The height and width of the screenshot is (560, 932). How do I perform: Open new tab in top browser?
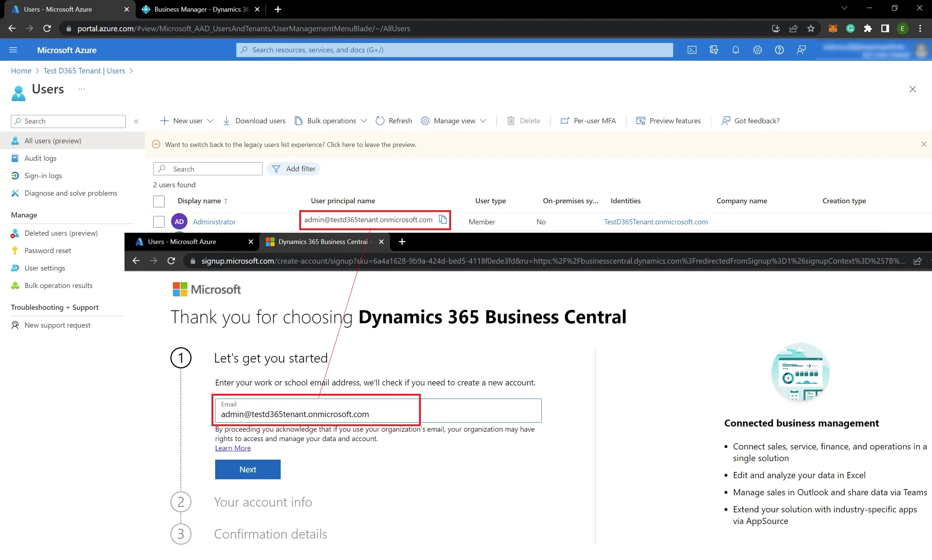point(278,9)
